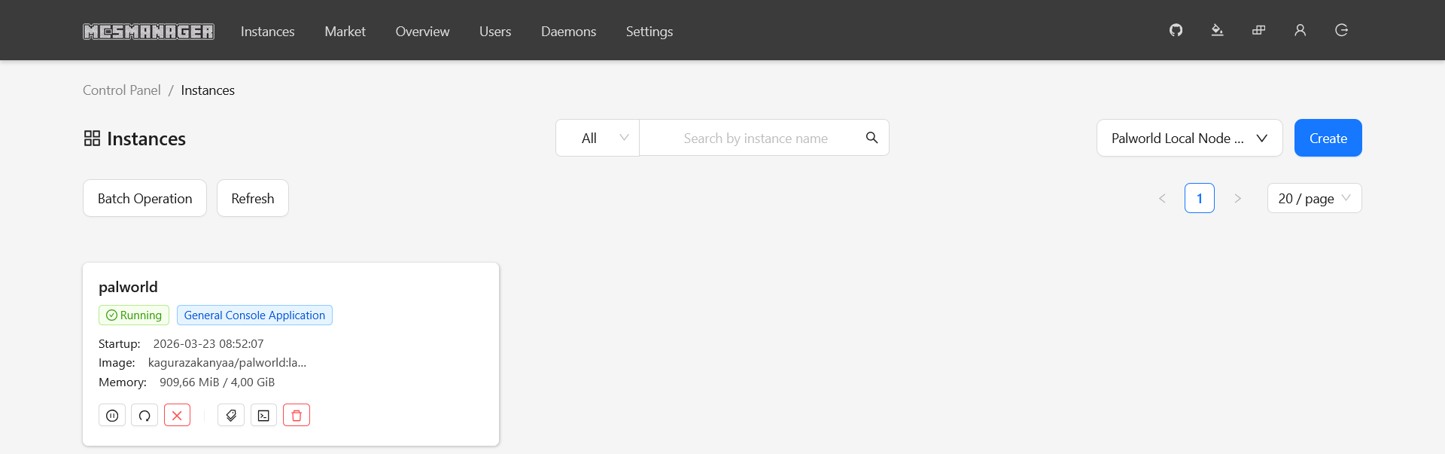
Task: Kill palworld process with red X
Action: 177,416
